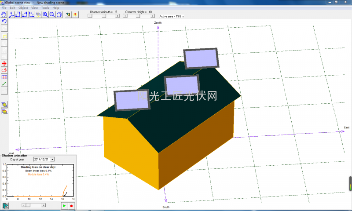Click the blue undo arrow icon
352x211 pixels.
(x=4, y=22)
